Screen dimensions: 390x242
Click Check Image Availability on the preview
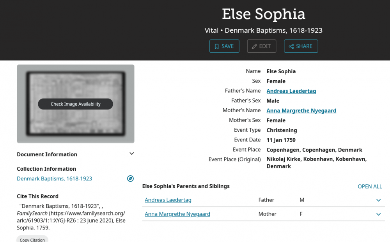click(x=75, y=104)
